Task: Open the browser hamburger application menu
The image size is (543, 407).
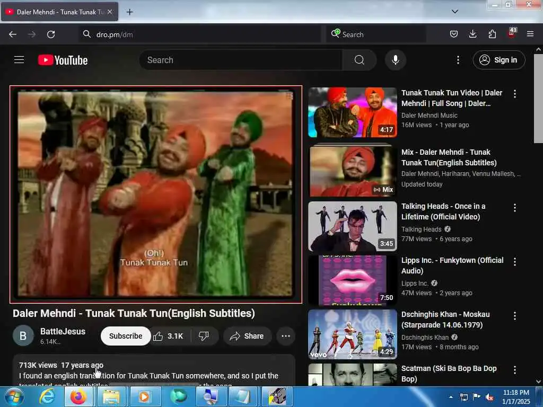Action: (530, 34)
